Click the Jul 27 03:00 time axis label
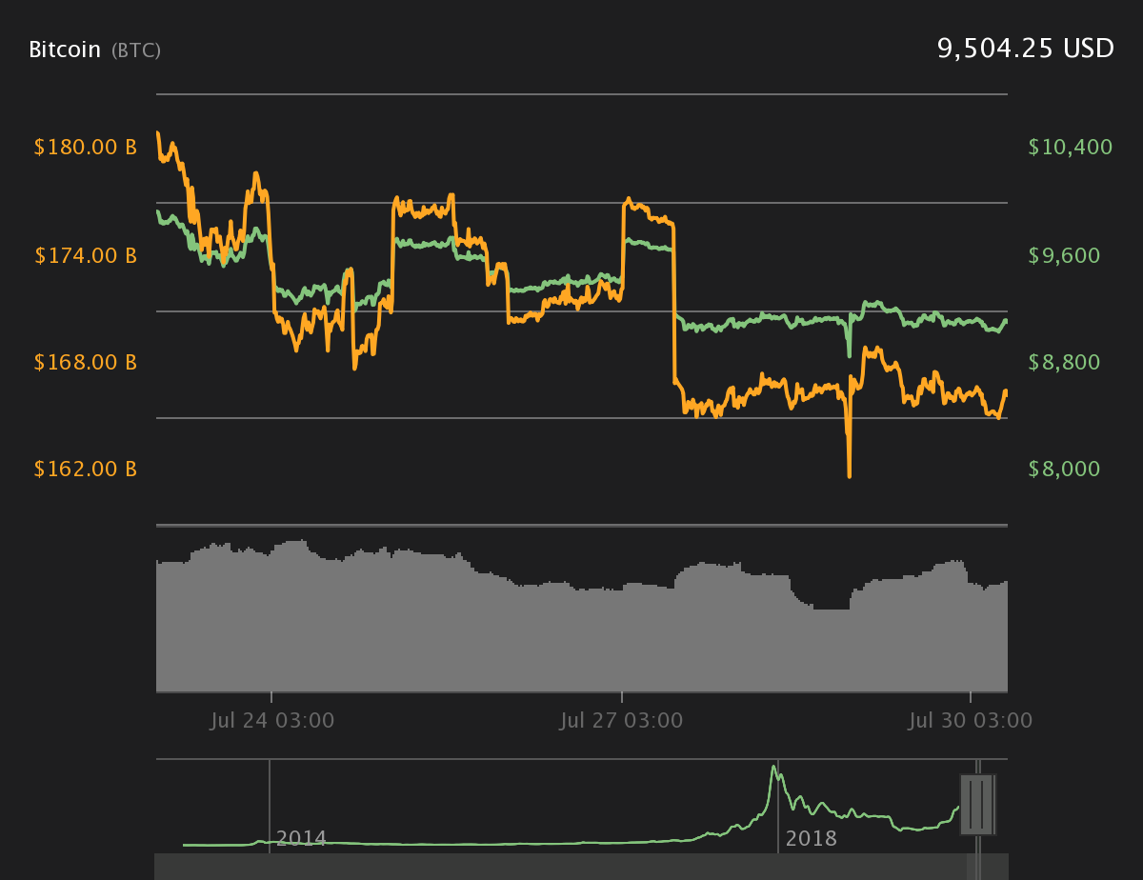The height and width of the screenshot is (880, 1143). [x=621, y=721]
